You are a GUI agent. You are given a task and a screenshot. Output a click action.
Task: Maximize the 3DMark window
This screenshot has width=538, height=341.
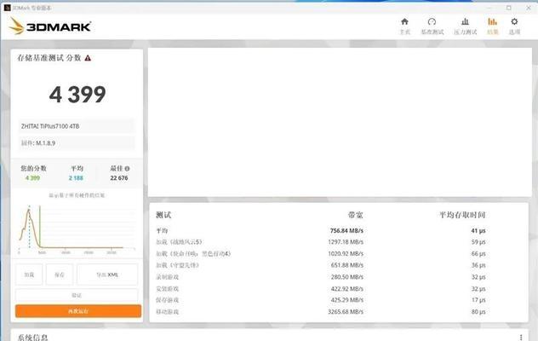509,8
